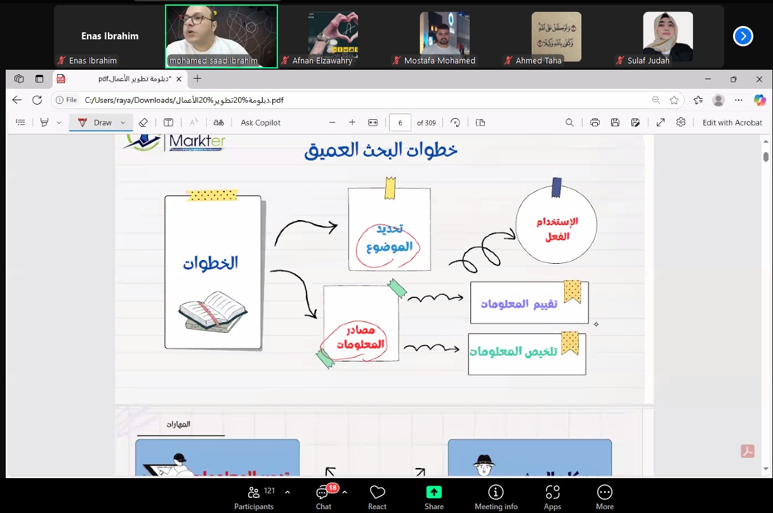The image size is (773, 513).
Task: Click the PDF vertical scrollbar thumb
Action: coord(766,157)
